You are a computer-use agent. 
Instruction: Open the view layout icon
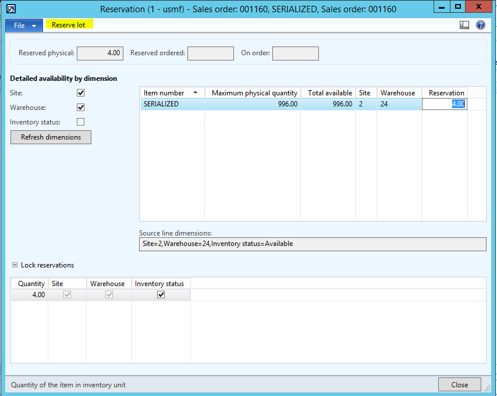coord(464,25)
